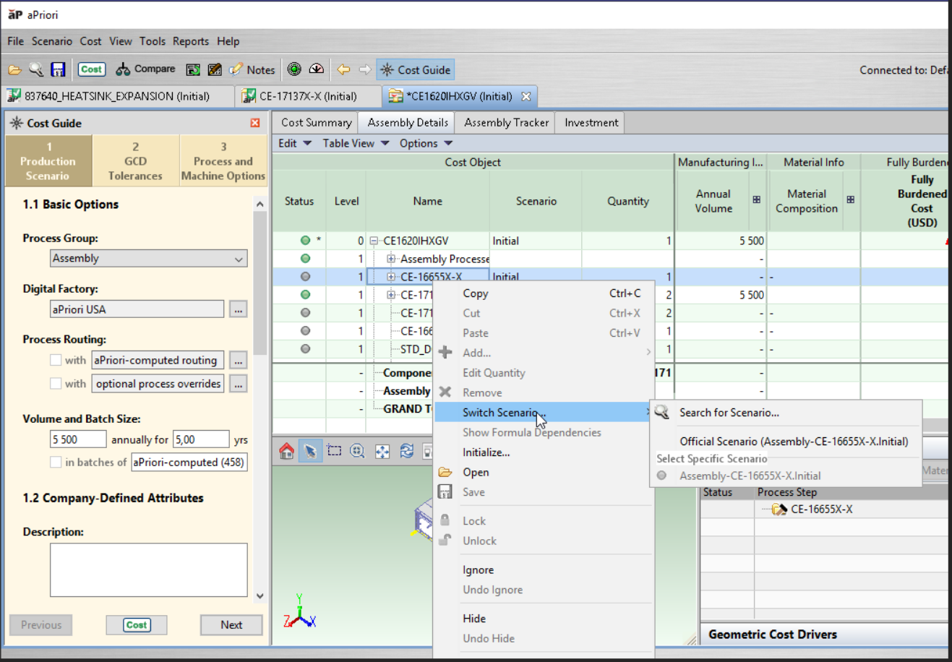Choose Initialize... from the context menu
The width and height of the screenshot is (952, 662).
486,452
